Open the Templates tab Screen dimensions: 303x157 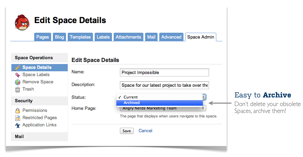pyautogui.click(x=80, y=37)
